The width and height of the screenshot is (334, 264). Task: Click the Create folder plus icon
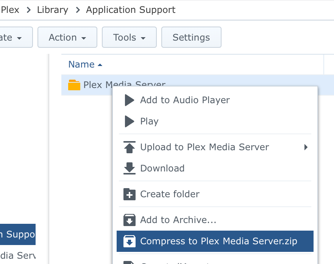coord(130,194)
